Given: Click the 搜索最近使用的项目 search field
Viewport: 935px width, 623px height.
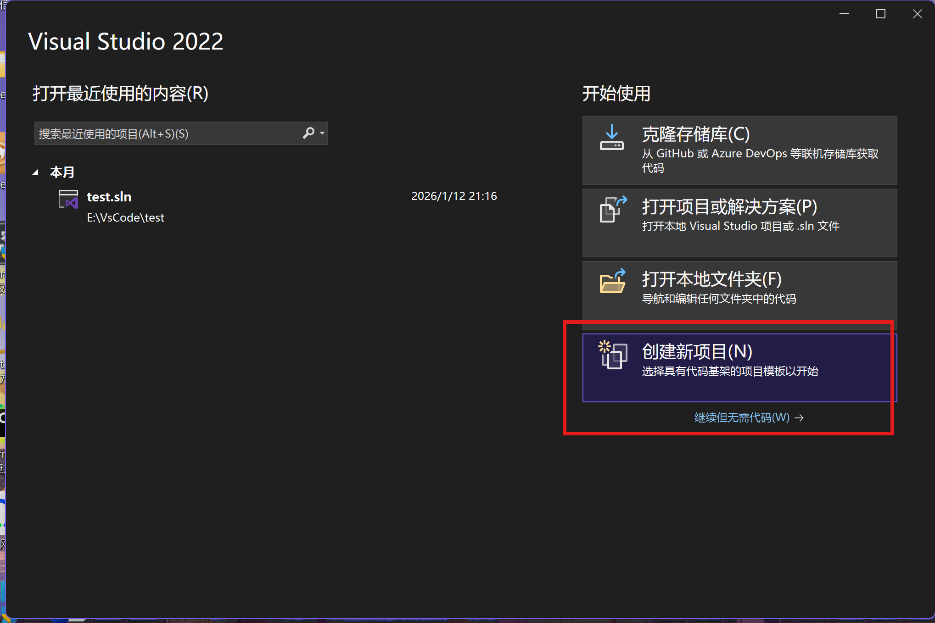Looking at the screenshot, I should [x=181, y=133].
